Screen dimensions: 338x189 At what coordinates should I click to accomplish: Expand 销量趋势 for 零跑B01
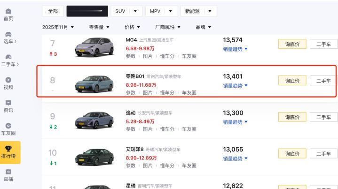point(235,85)
